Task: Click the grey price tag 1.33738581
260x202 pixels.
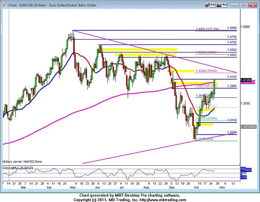Action: pyautogui.click(x=249, y=127)
